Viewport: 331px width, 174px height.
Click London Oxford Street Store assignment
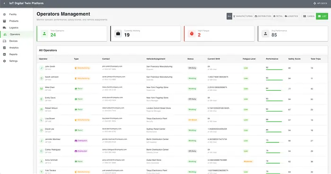[x=158, y=108]
